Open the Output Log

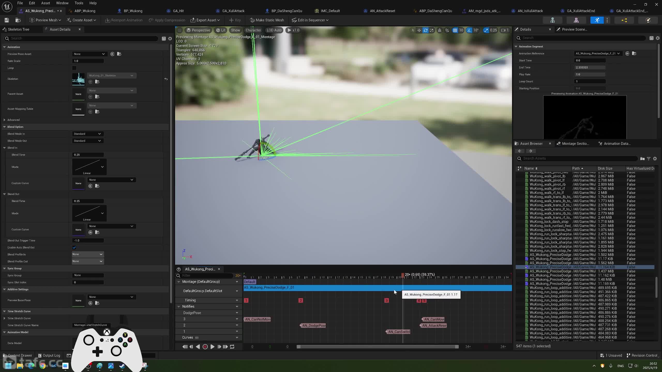pyautogui.click(x=49, y=355)
